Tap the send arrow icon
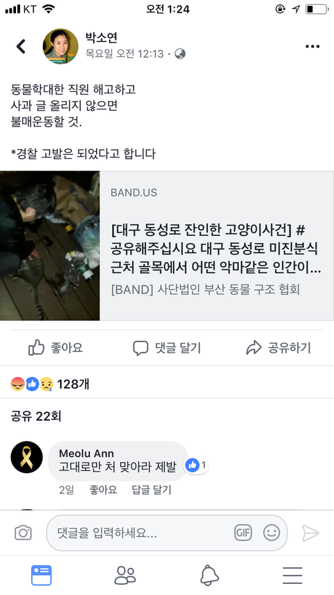Viewport: 334px width, 595px height. [310, 533]
